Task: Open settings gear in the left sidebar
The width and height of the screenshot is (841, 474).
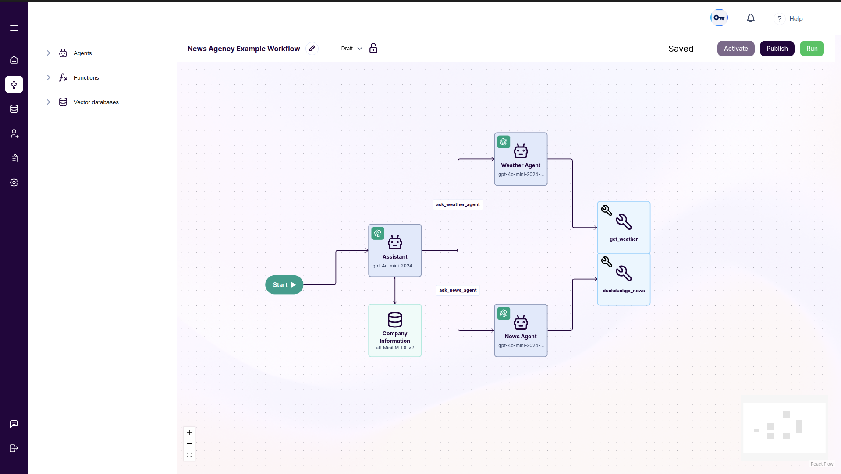Action: [14, 183]
